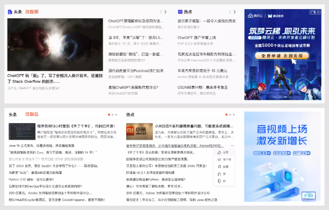The height and width of the screenshot is (210, 329).
Task: Click the blue icon beside 热点 in the top panel
Action: click(180, 12)
